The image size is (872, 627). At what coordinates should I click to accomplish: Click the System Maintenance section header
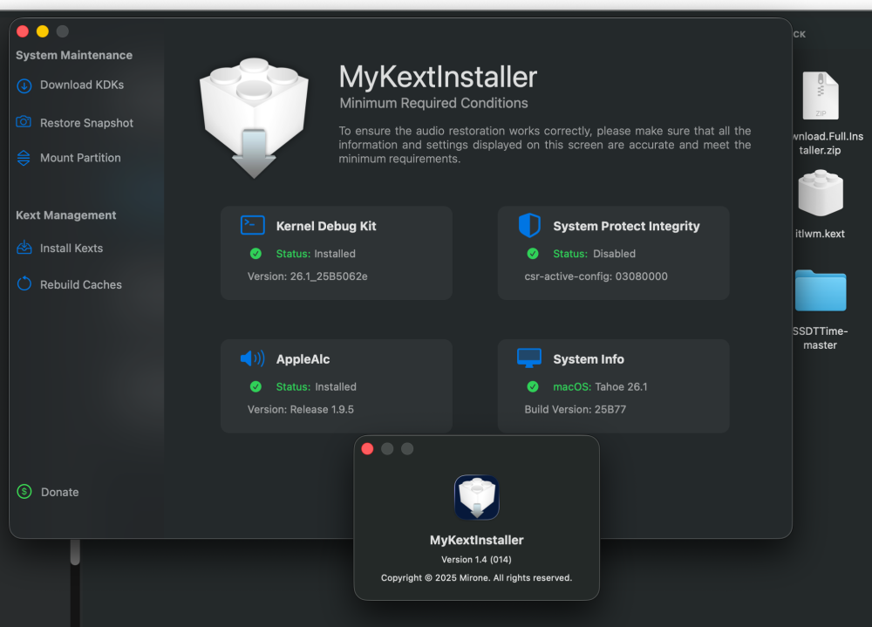tap(74, 55)
